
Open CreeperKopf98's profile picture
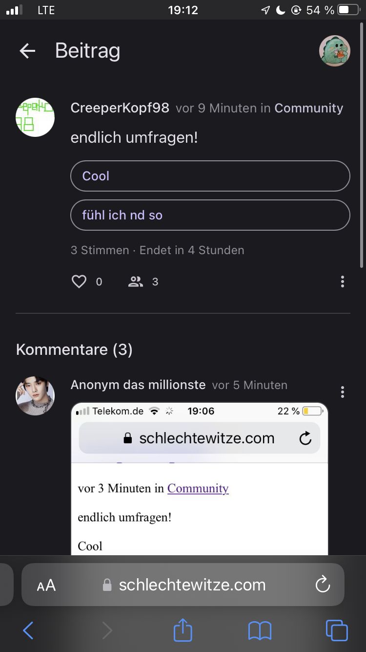[x=35, y=117]
